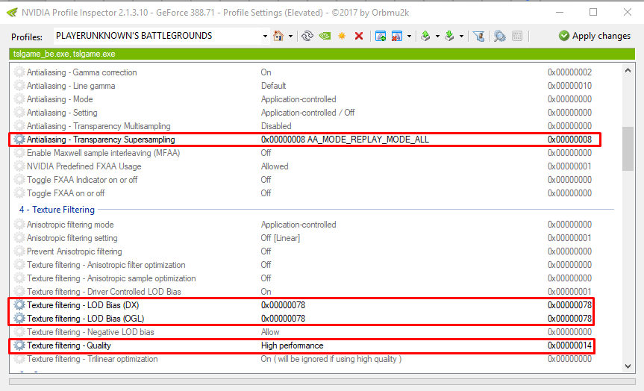Click gear icon beside Antialiasing - Gamma correction

point(19,72)
